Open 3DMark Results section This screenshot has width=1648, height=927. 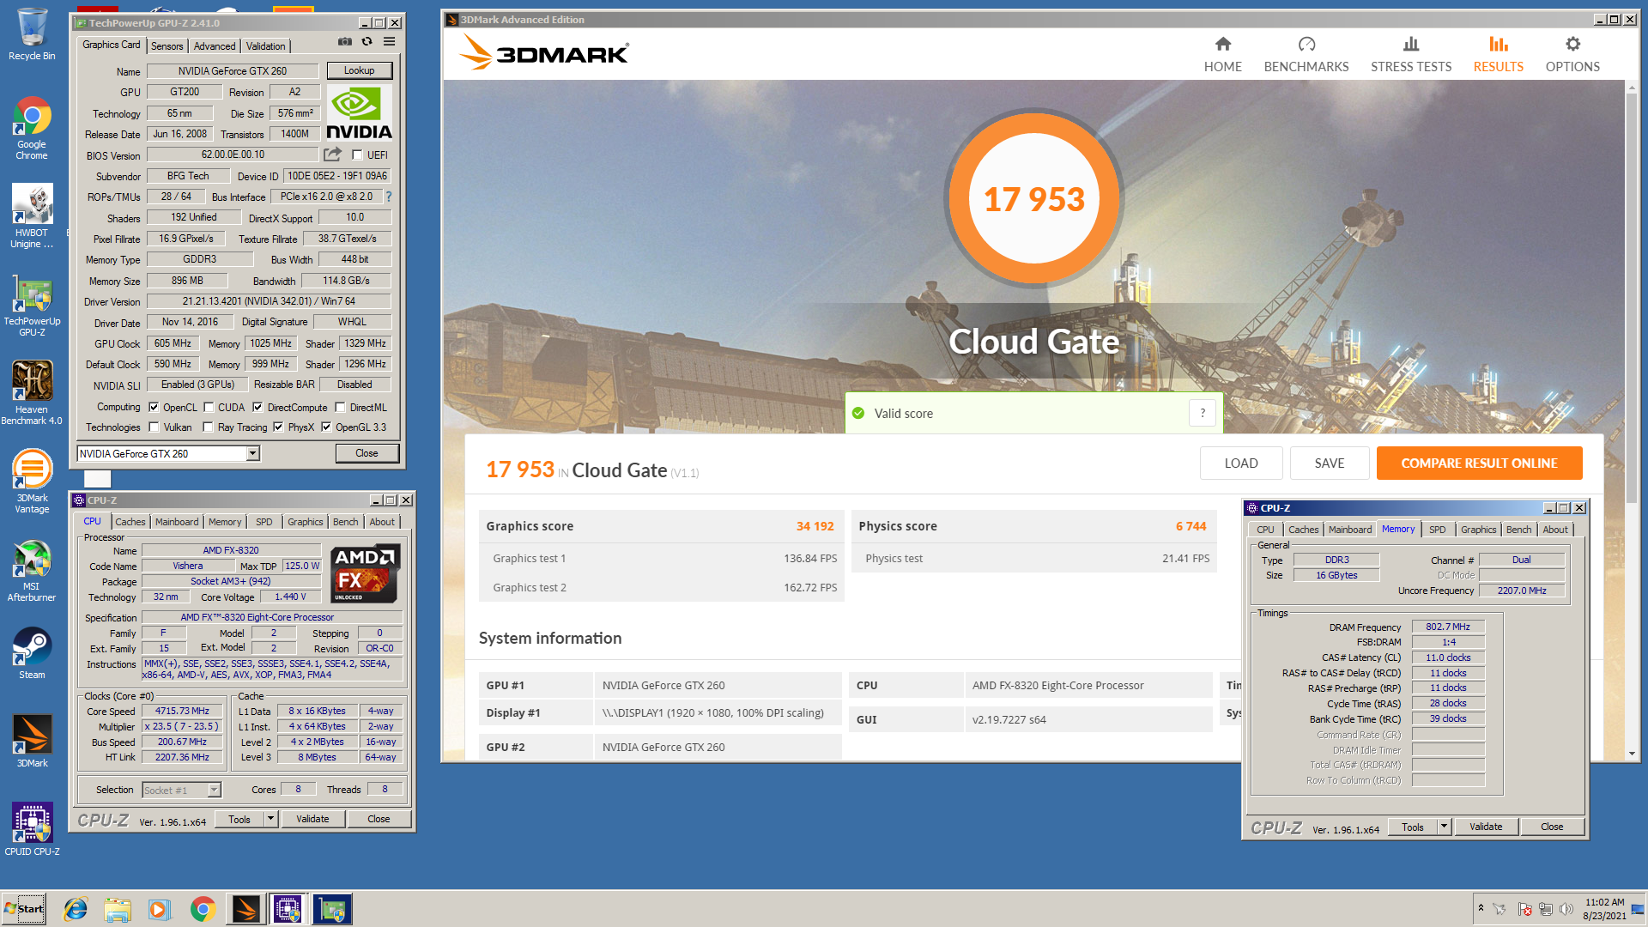(1498, 54)
